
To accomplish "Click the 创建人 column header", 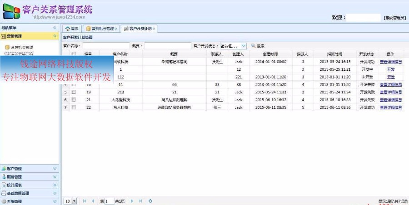I will [x=238, y=54].
